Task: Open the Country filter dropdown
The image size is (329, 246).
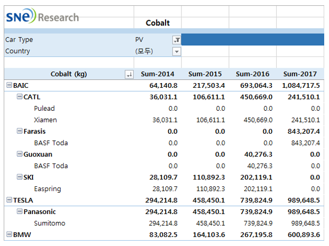Action: point(177,52)
